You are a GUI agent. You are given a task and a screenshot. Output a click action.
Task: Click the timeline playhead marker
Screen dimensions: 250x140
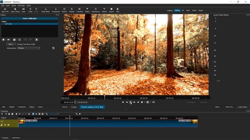click(x=70, y=117)
